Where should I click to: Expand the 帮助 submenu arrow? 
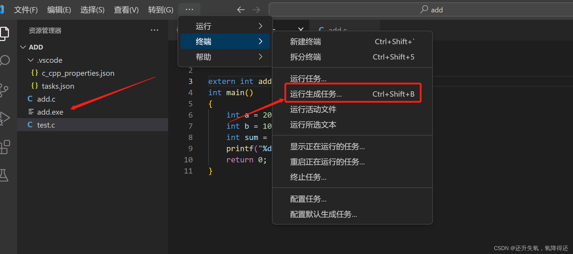point(260,57)
